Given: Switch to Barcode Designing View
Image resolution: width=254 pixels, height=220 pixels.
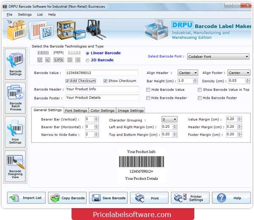Looking at the screenshot, I should coord(15,166).
